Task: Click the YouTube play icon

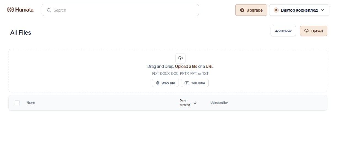Action: [x=187, y=83]
